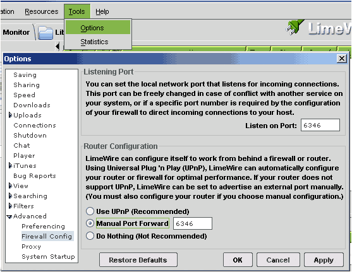
Task: Select Saving in options tree
Action: [25, 75]
